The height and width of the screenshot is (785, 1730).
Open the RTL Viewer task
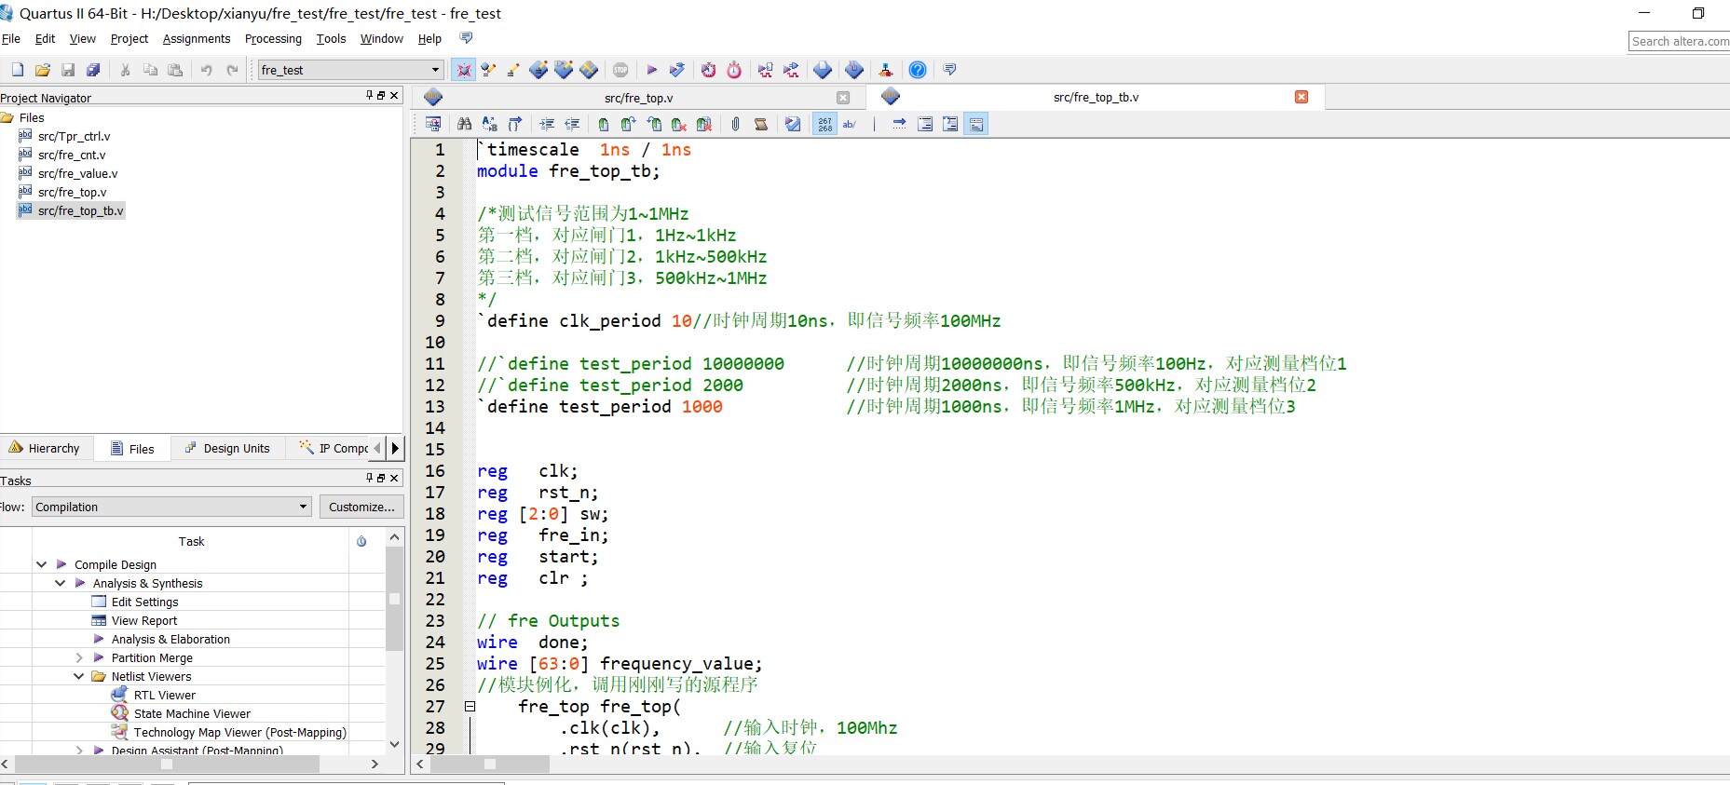pyautogui.click(x=164, y=695)
